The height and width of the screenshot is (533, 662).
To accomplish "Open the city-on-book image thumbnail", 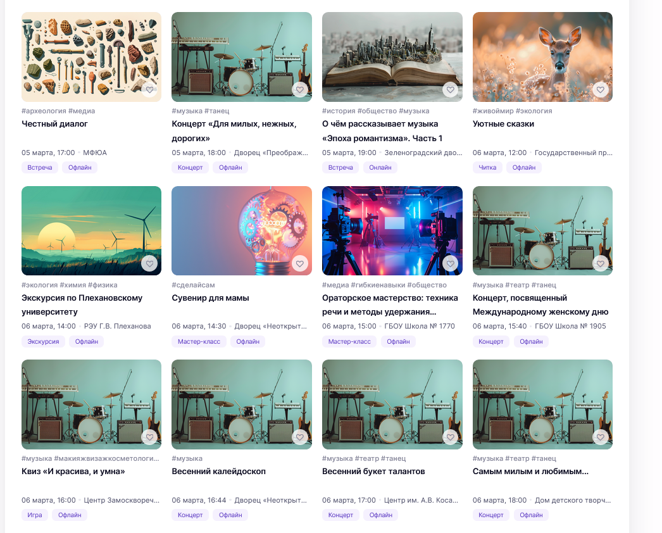I will [x=392, y=56].
